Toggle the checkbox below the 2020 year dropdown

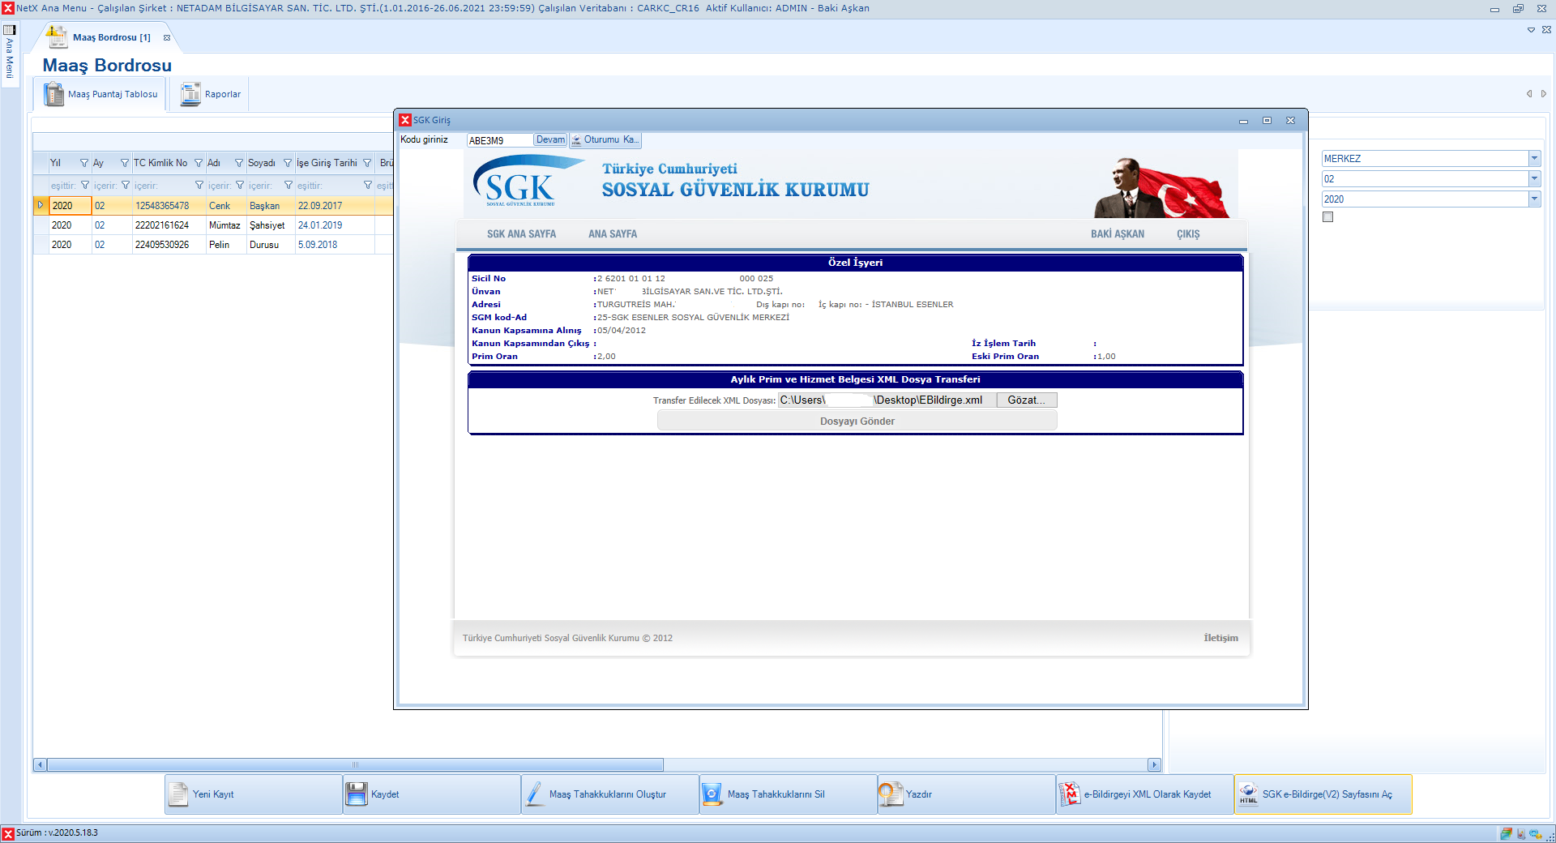1327,216
